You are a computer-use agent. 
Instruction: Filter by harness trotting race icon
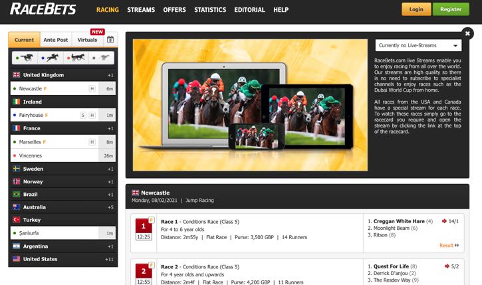coord(76,57)
